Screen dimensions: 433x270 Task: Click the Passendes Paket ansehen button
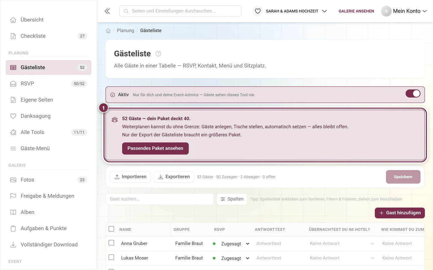point(155,148)
